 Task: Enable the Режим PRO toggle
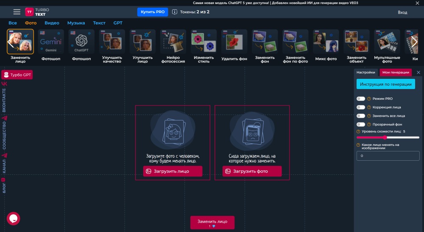coord(361,98)
